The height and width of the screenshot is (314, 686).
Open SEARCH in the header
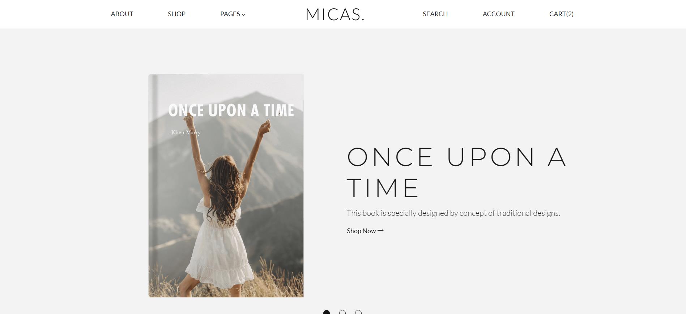pyautogui.click(x=435, y=14)
